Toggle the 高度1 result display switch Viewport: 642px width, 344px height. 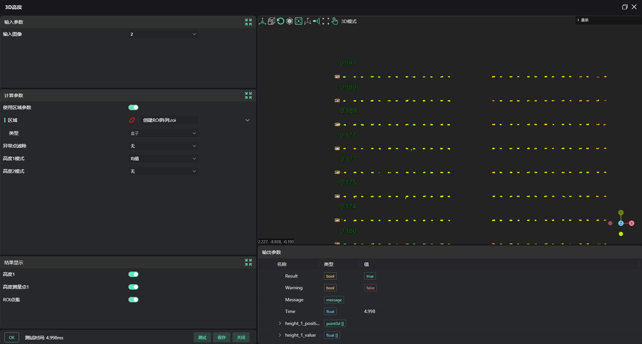pyautogui.click(x=133, y=274)
